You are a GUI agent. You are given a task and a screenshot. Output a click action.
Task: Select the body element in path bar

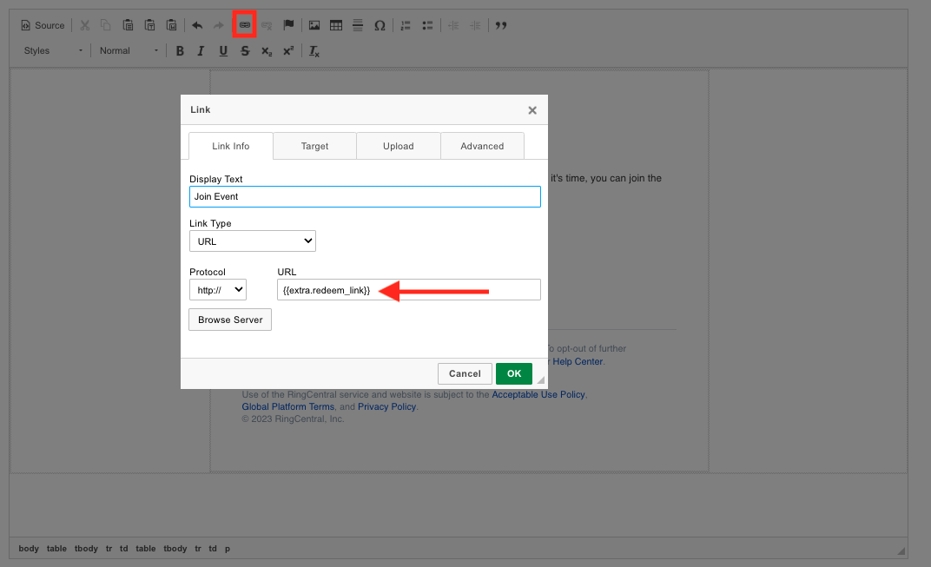click(29, 549)
